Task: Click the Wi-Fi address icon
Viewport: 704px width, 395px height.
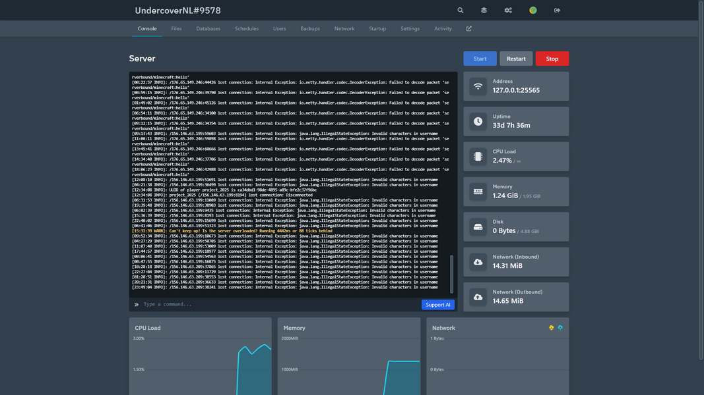Action: point(478,86)
